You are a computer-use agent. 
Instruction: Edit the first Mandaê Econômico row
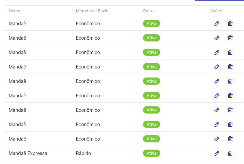click(x=217, y=23)
